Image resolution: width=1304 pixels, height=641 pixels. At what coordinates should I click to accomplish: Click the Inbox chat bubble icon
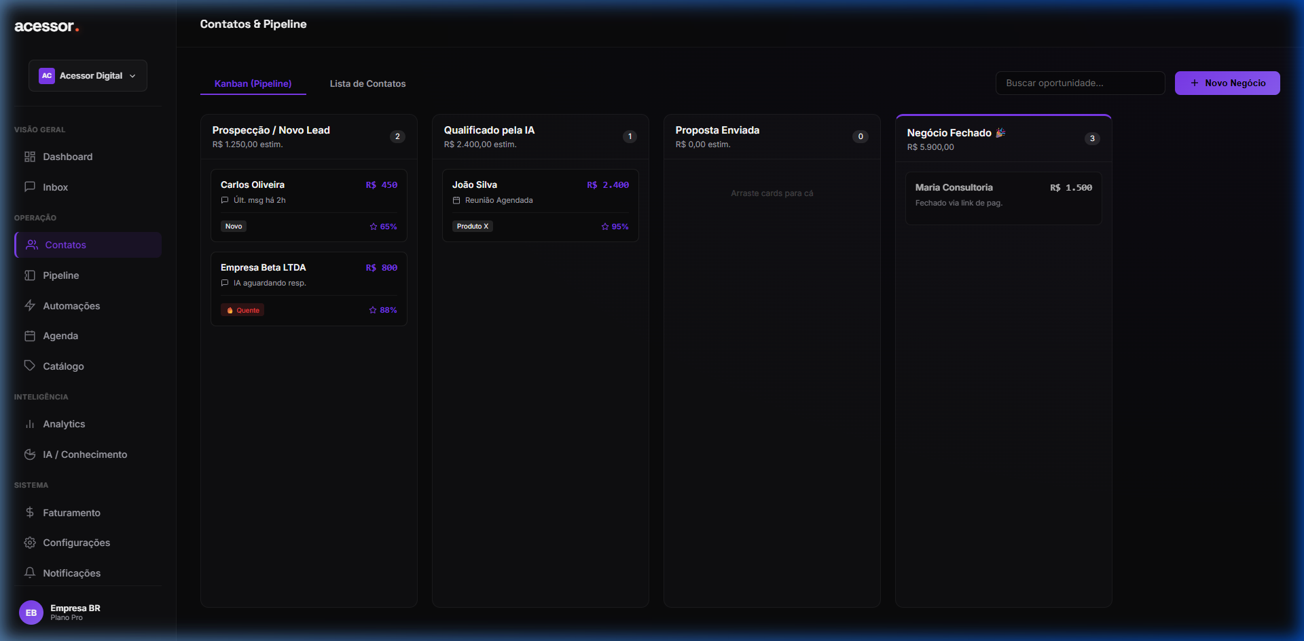[x=30, y=187]
